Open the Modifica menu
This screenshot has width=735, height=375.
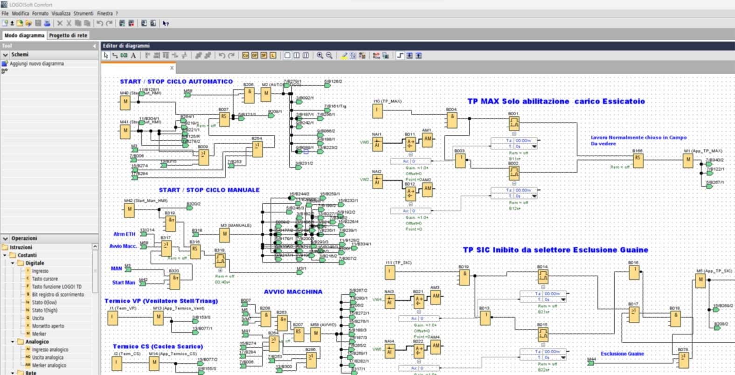tap(21, 14)
